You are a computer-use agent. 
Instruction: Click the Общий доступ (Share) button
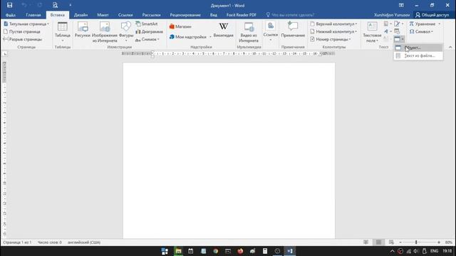pos(432,15)
